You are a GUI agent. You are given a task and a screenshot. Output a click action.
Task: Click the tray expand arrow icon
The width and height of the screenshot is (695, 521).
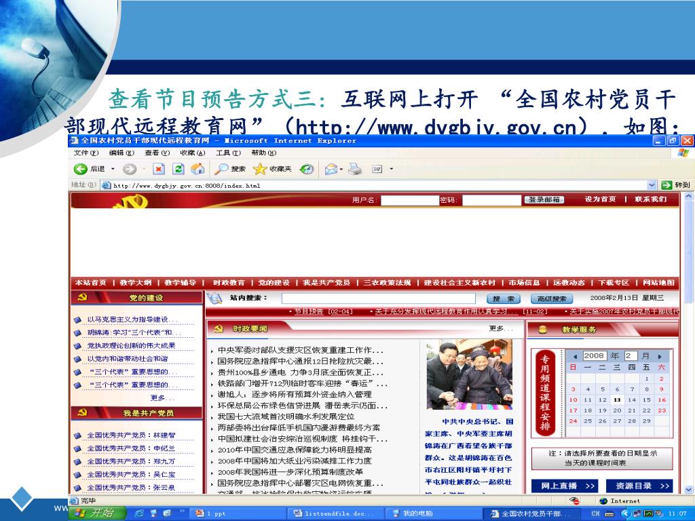coord(625,513)
